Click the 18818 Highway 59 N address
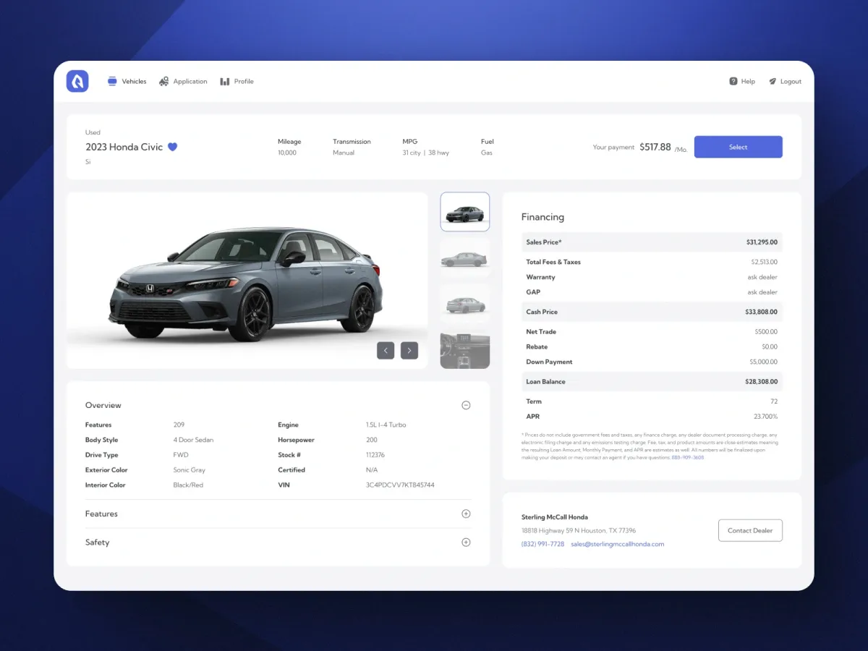Screen dimensions: 868x651 coord(579,530)
